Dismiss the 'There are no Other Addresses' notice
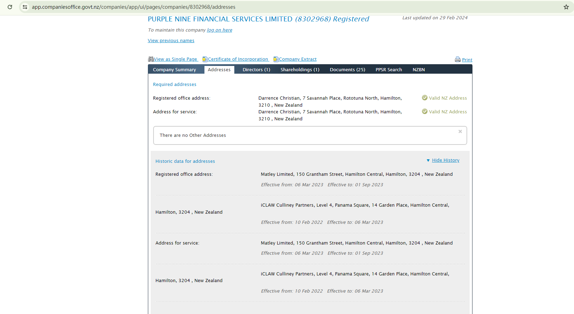The width and height of the screenshot is (574, 314). click(460, 132)
